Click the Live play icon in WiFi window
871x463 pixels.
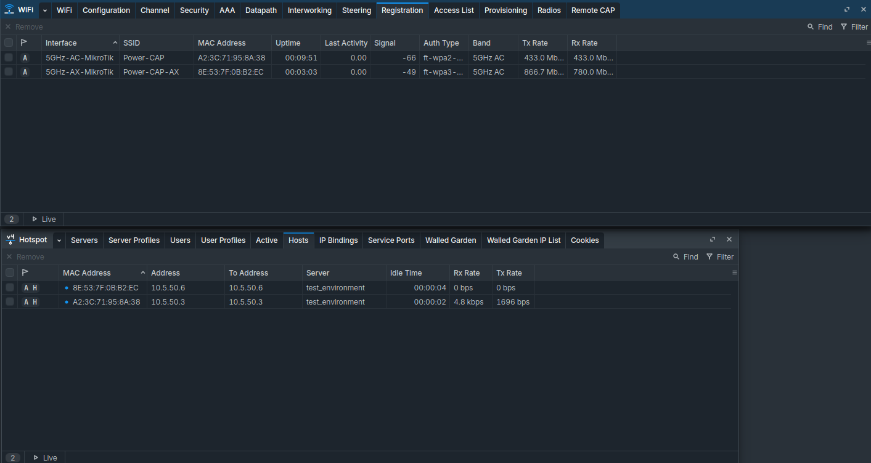coord(35,219)
